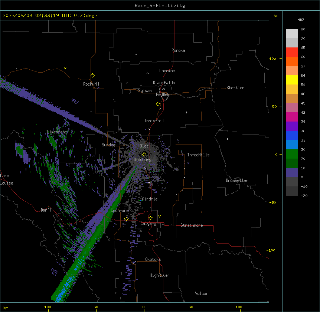Click the yellow diamond marker above Calgary
The width and height of the screenshot is (320, 312).
[x=150, y=218]
